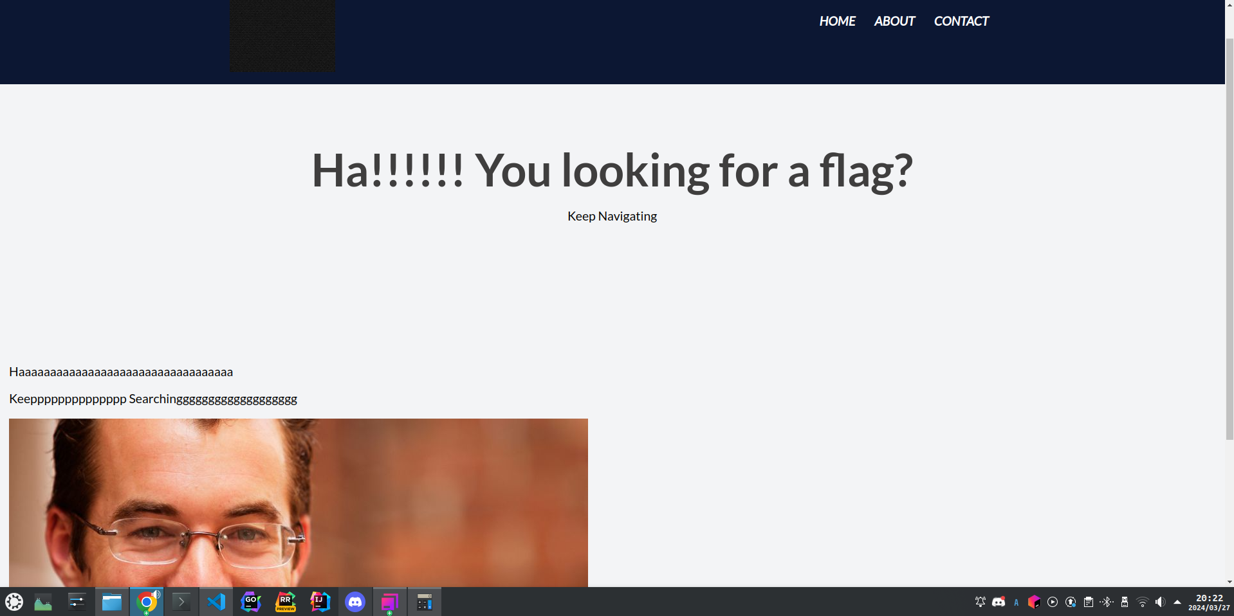Go to the ABOUT page
The height and width of the screenshot is (616, 1234).
[894, 21]
